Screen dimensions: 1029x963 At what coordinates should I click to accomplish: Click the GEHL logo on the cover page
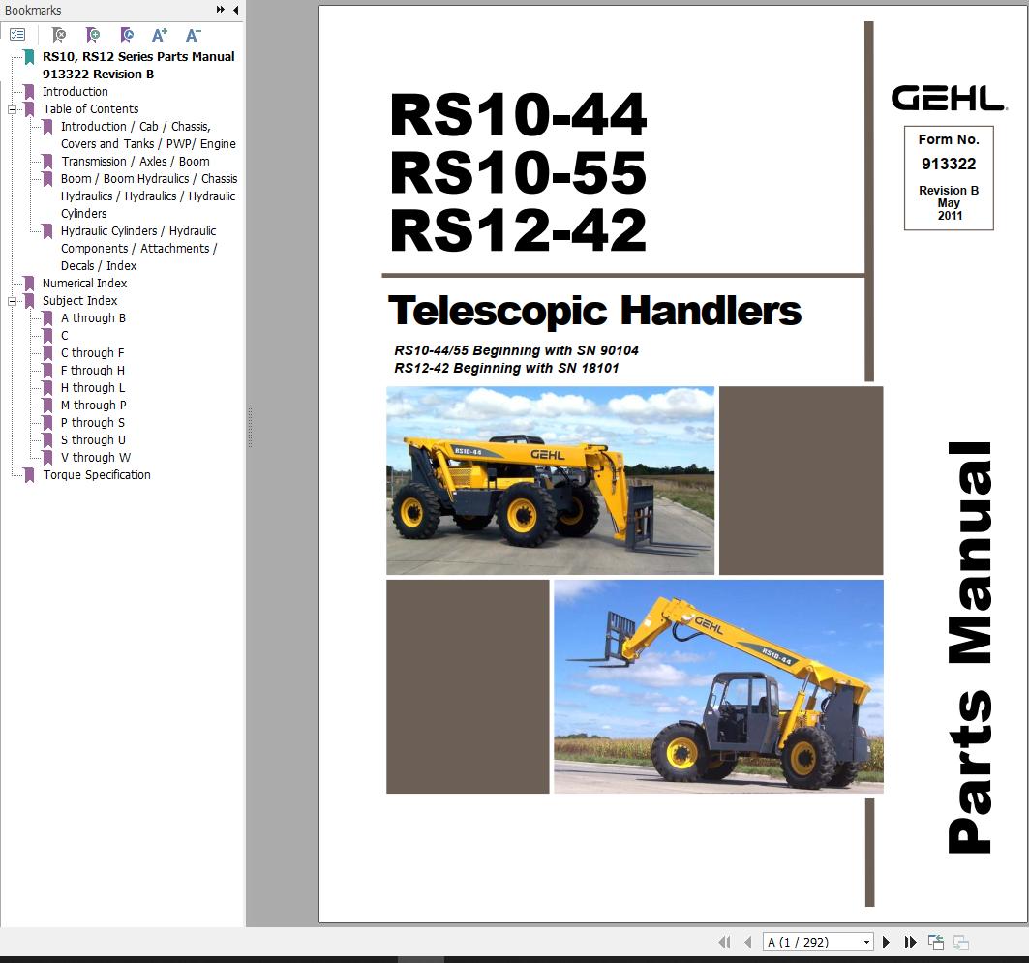949,99
